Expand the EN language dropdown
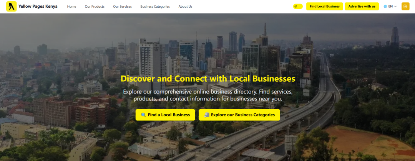 390,7
